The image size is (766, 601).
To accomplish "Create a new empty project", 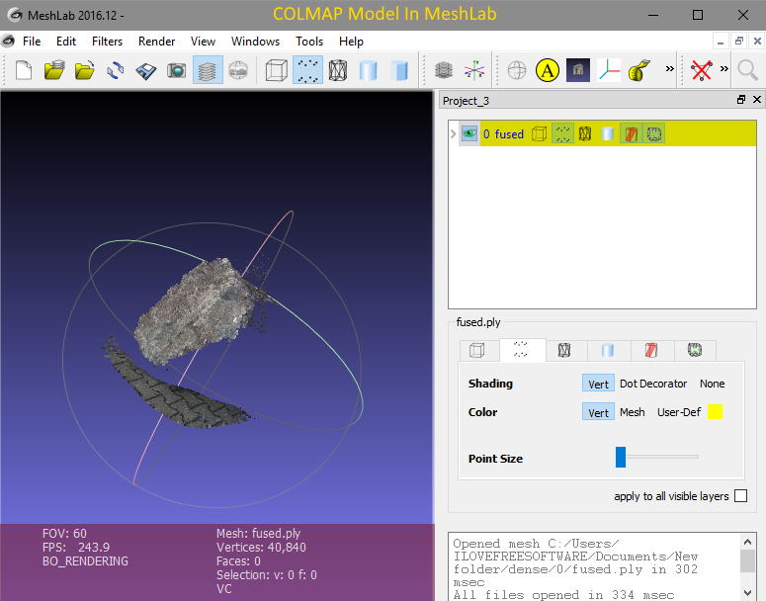I will click(x=24, y=70).
